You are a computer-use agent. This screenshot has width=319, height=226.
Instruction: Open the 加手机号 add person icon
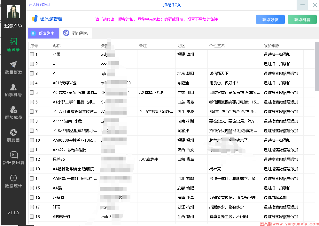13,87
